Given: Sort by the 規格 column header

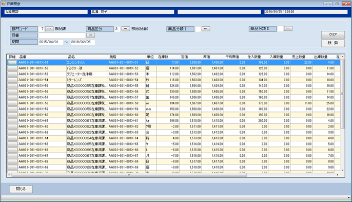Looking at the screenshot, I should tap(127, 57).
